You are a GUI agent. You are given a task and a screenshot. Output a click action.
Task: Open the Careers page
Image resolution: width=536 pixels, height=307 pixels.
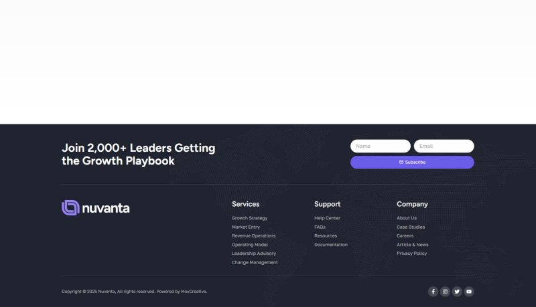(405, 235)
